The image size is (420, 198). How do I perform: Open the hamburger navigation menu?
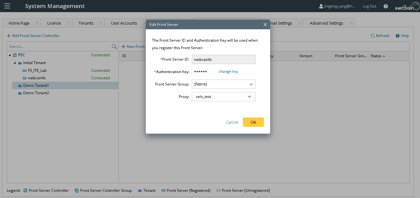click(x=7, y=6)
